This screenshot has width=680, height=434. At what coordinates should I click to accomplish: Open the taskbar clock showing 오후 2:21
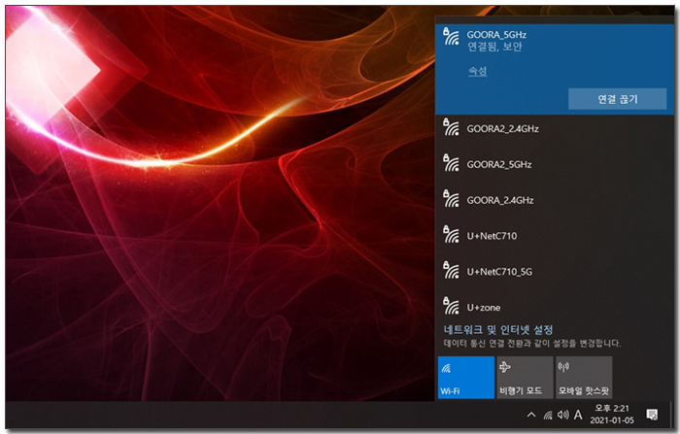click(611, 414)
